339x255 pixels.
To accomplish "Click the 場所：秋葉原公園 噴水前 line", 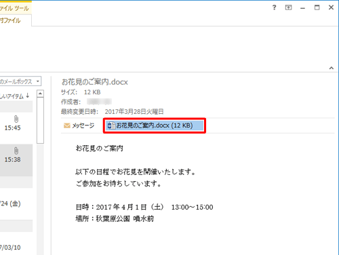I will (115, 218).
